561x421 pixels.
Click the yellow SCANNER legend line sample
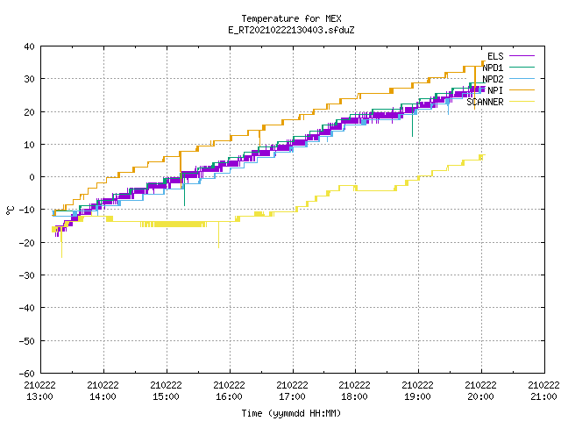pos(522,102)
